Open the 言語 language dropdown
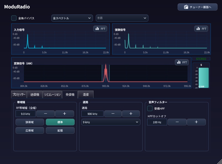Viewport: 222px width, 164px height. point(122,18)
